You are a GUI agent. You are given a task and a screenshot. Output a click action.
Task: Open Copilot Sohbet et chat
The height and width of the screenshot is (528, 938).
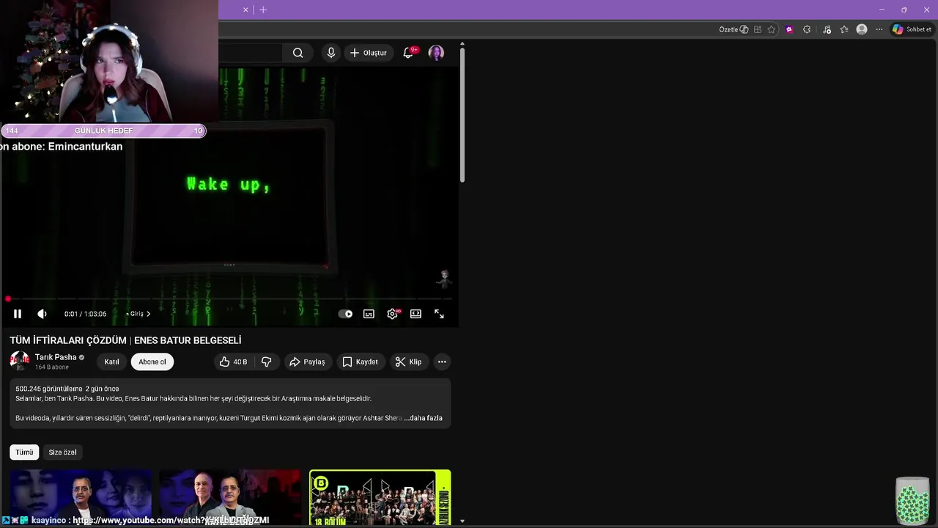click(912, 29)
